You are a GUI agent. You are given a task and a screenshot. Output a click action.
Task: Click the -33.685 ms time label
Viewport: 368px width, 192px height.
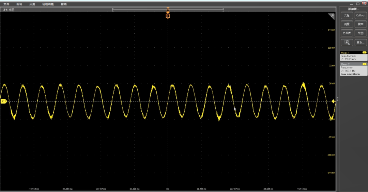click(67, 189)
